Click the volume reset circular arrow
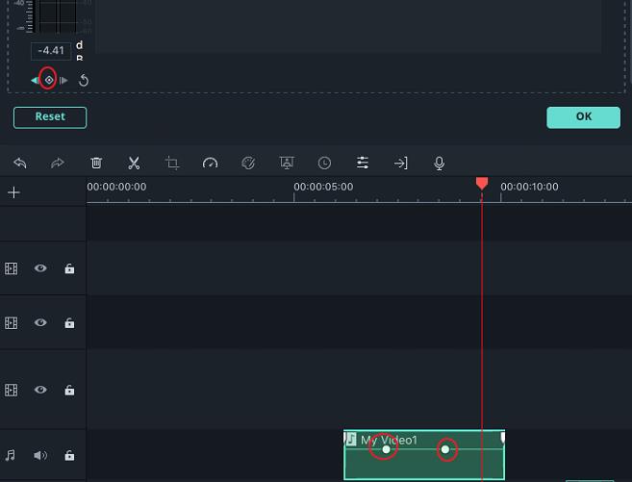 84,80
